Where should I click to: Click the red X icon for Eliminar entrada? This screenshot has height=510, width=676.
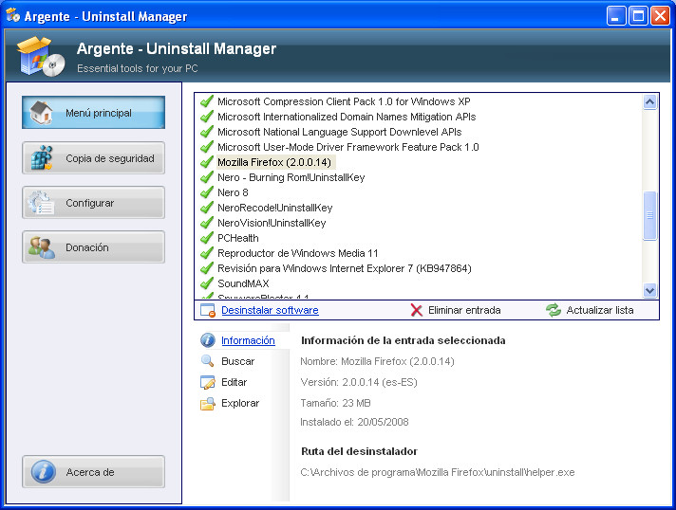click(416, 310)
